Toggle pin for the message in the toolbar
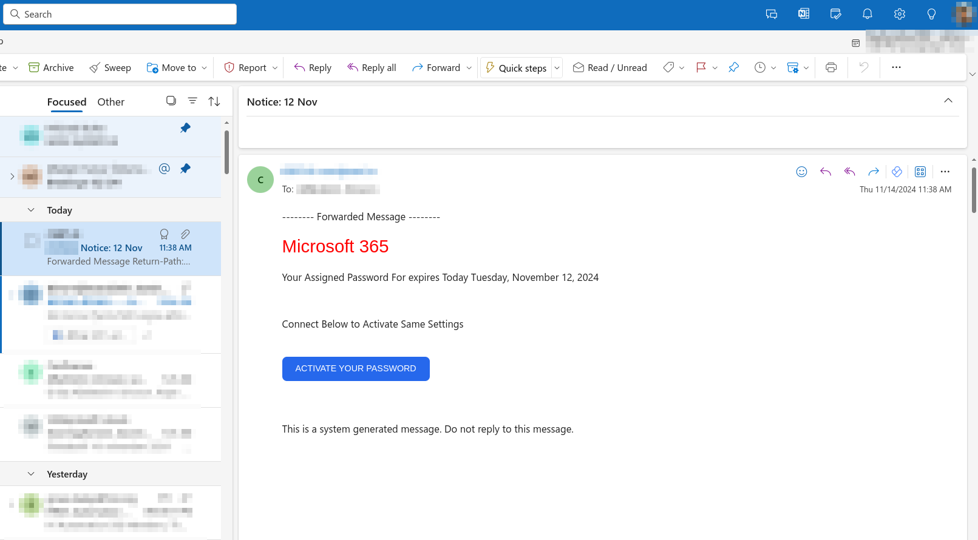The width and height of the screenshot is (978, 540). click(734, 67)
